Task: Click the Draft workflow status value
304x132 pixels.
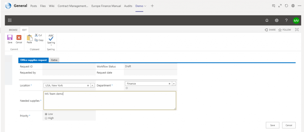Action: point(128,66)
